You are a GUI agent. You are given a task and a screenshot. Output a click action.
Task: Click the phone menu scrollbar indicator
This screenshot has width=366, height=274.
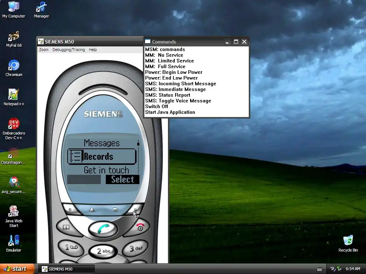tap(138, 143)
